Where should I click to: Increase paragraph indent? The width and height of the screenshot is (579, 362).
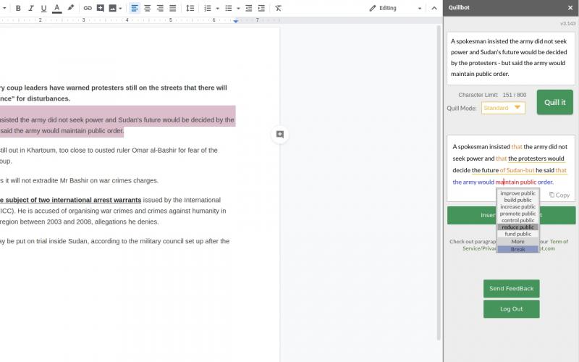[x=261, y=8]
